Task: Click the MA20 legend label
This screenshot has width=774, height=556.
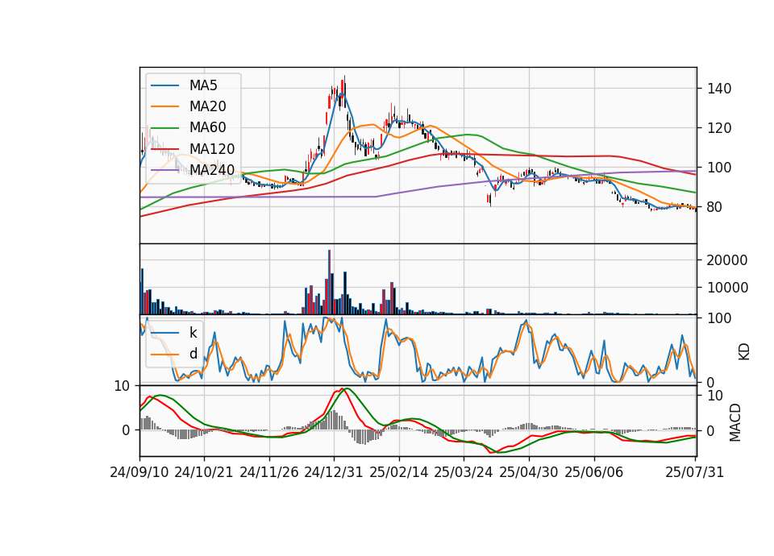Action: 207,106
